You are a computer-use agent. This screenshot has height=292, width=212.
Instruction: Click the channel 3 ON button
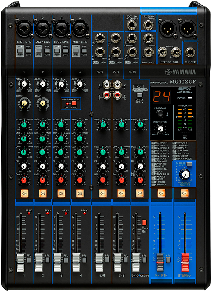pos(61,193)
